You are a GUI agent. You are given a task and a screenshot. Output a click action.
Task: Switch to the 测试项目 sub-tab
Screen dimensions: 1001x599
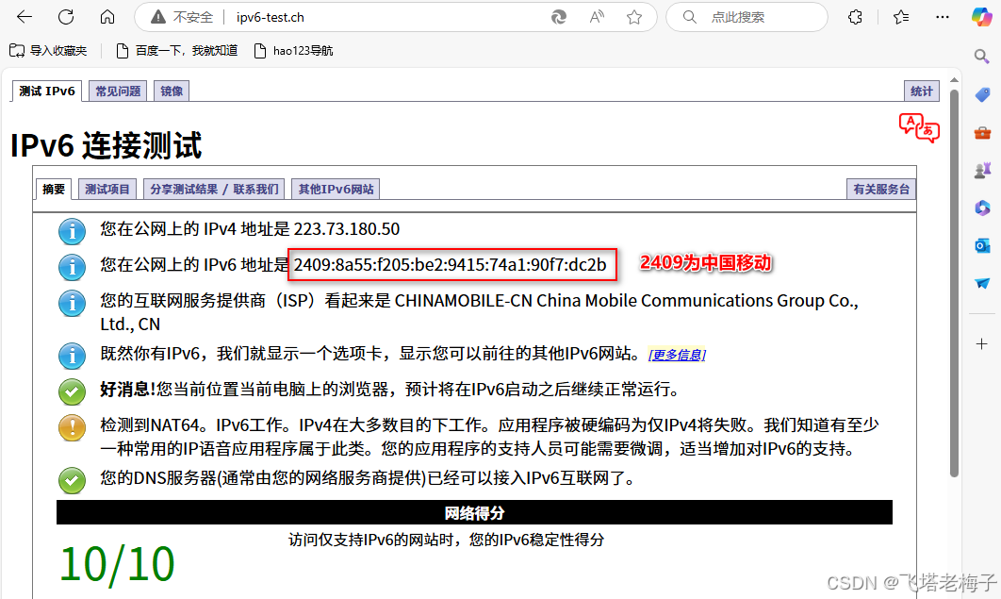[x=107, y=189]
